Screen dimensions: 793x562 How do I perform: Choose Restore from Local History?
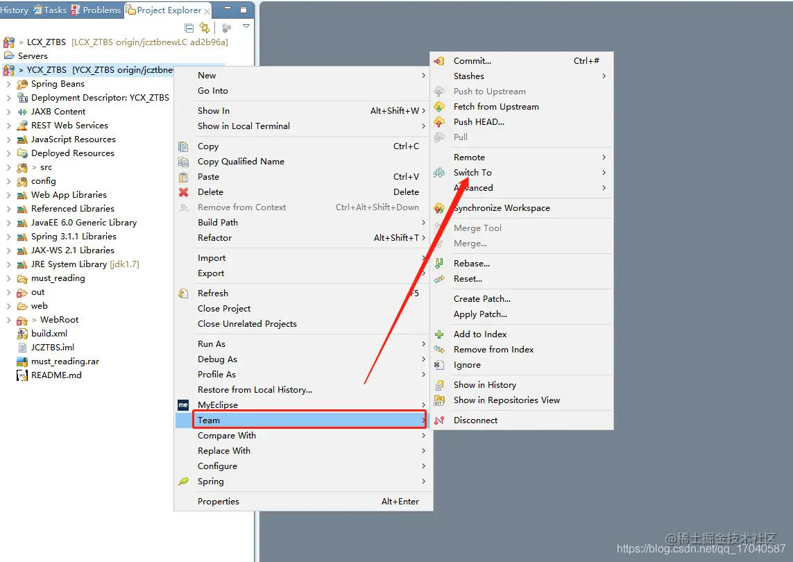click(x=302, y=389)
